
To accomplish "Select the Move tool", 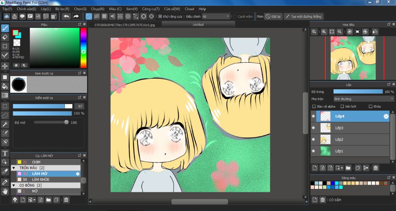I will click(5, 66).
